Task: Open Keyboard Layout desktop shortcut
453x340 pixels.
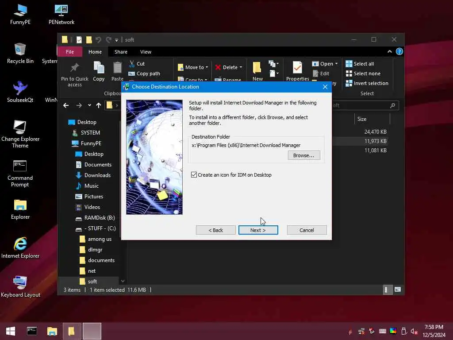Action: (x=20, y=287)
